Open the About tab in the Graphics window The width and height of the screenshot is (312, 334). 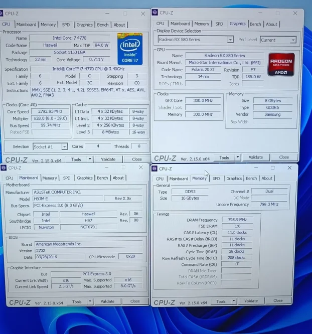point(271,24)
